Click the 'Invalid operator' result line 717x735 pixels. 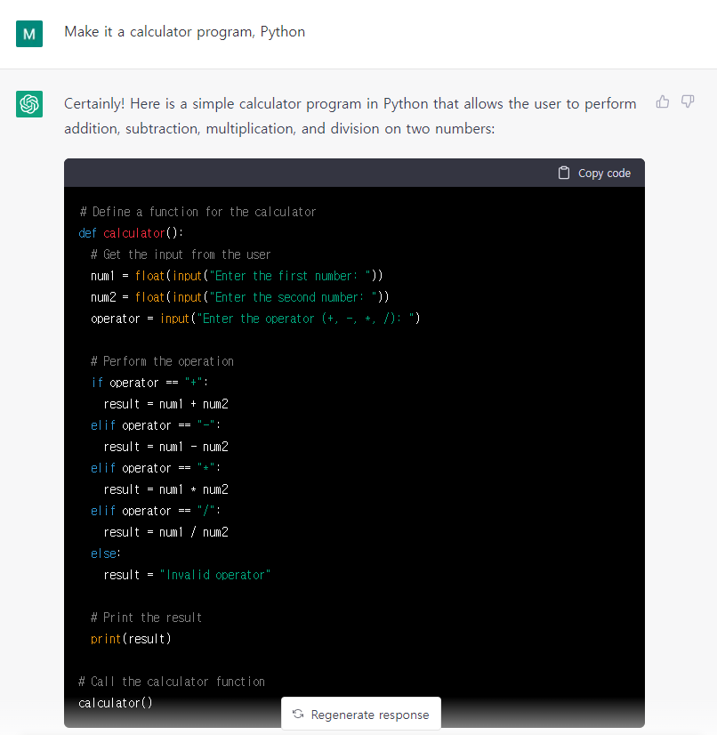[187, 575]
